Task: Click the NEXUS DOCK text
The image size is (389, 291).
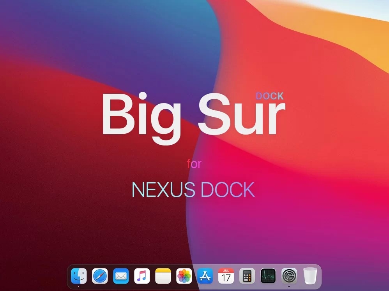Action: click(x=193, y=190)
